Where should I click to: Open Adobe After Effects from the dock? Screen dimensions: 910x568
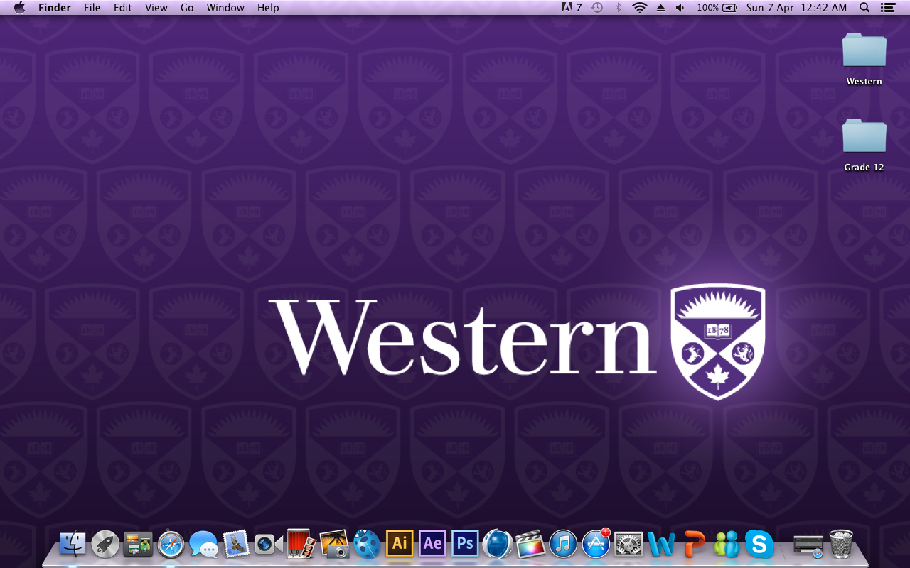click(x=432, y=544)
